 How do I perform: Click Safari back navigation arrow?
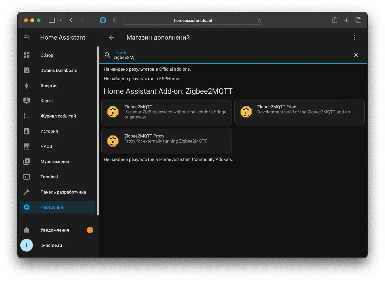click(71, 20)
